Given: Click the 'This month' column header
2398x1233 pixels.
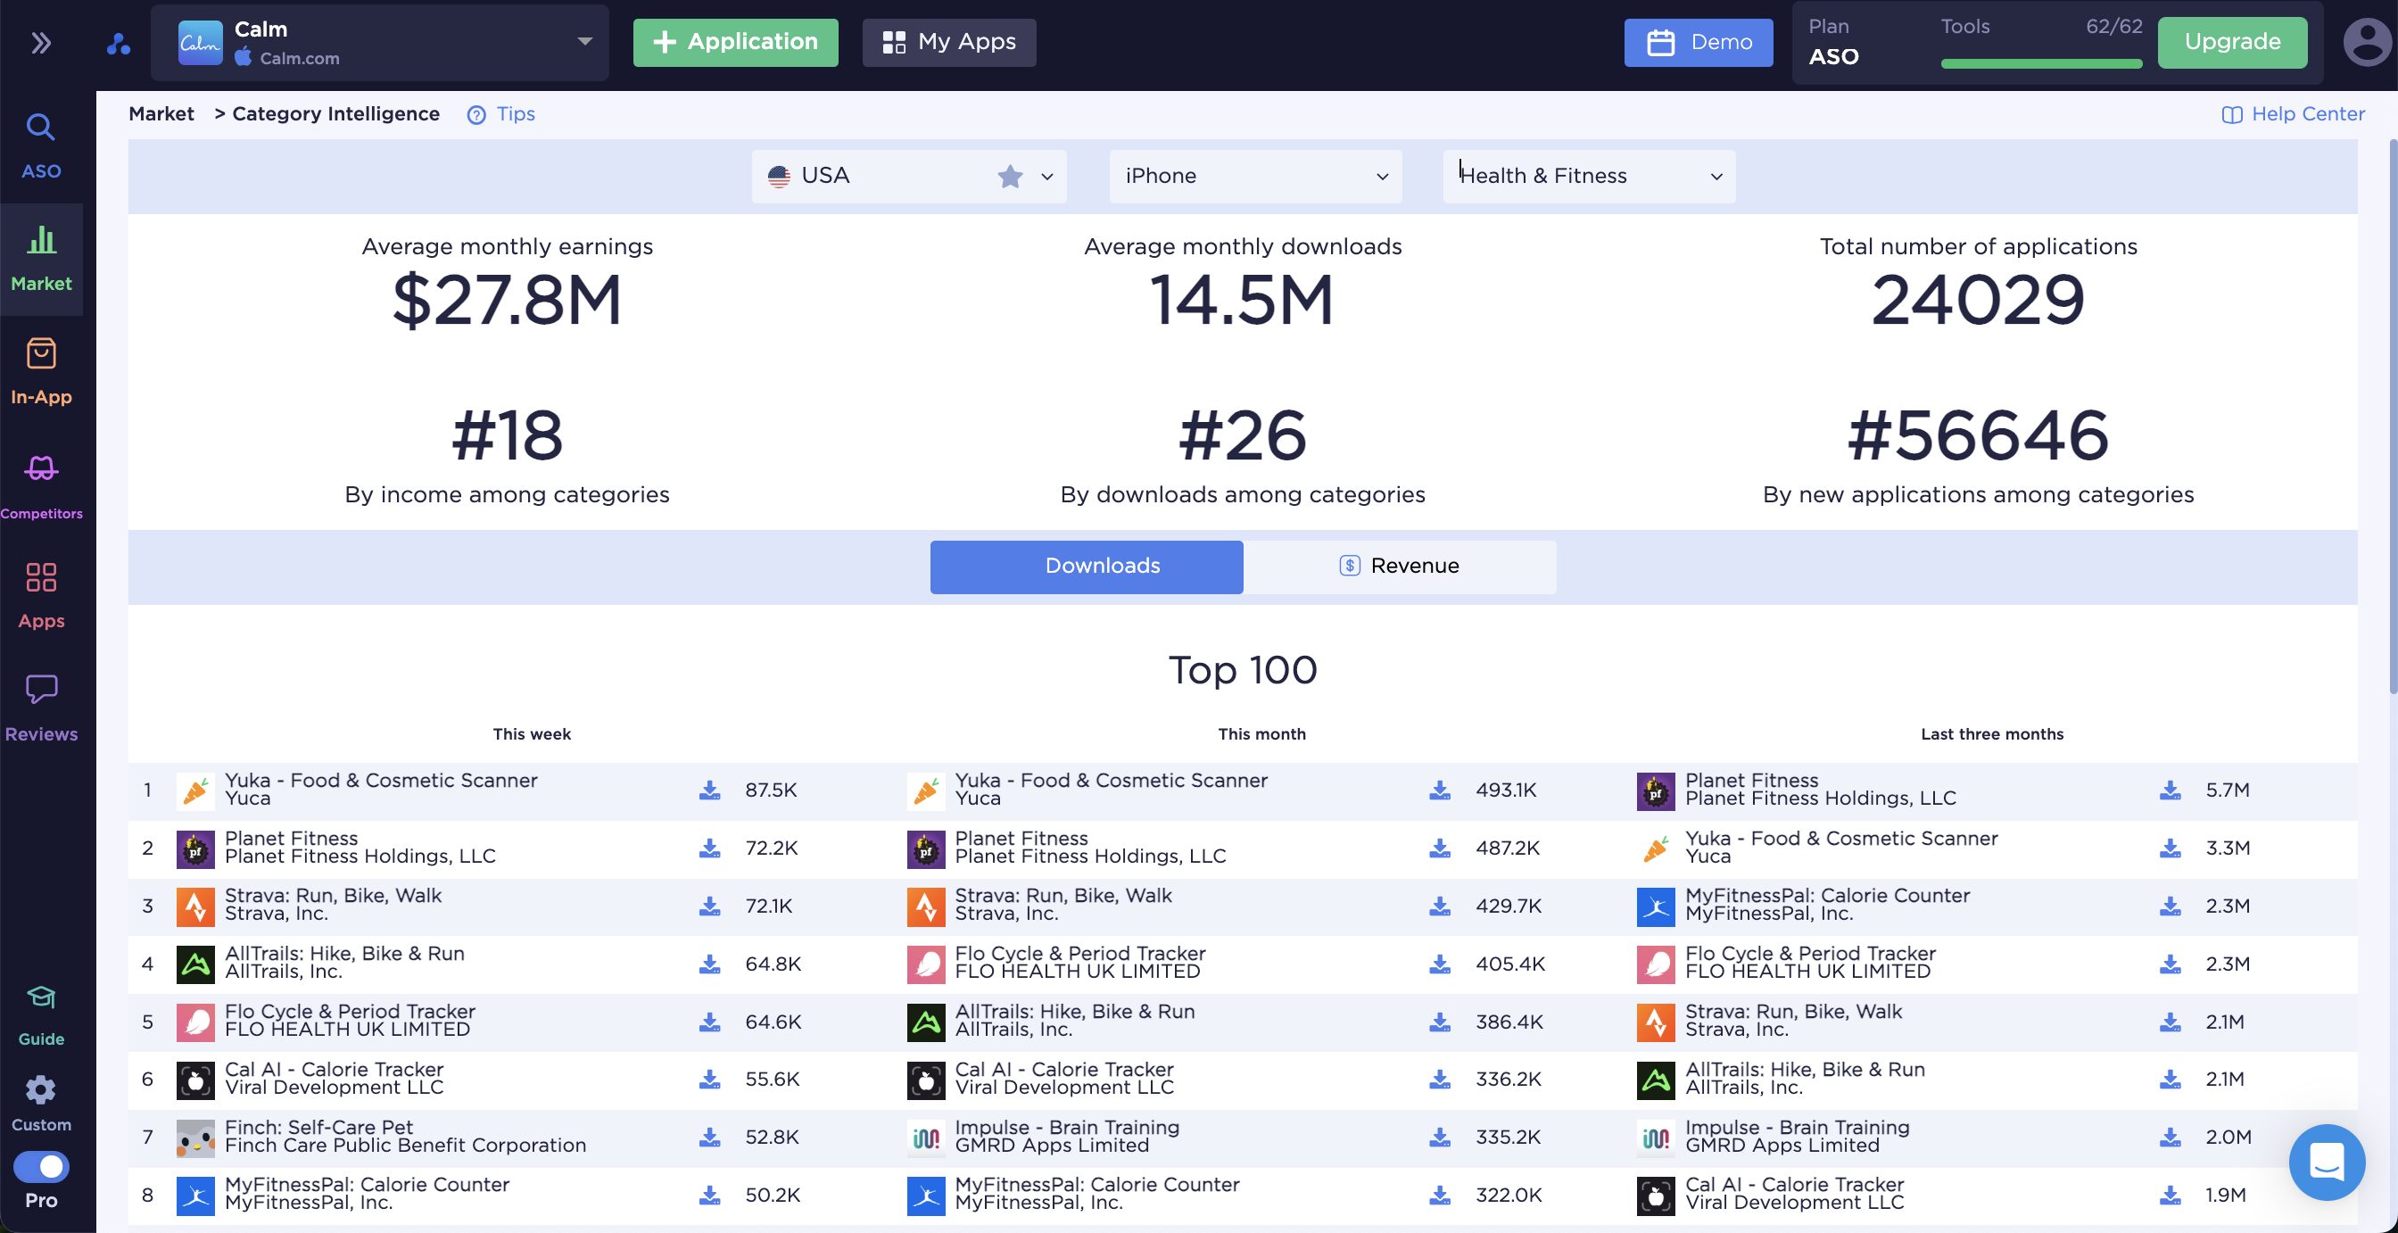Looking at the screenshot, I should point(1261,734).
